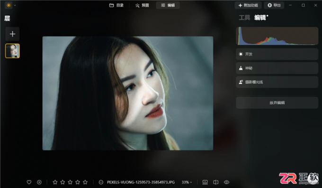Open the 33% zoom level dropdown

pos(187,182)
